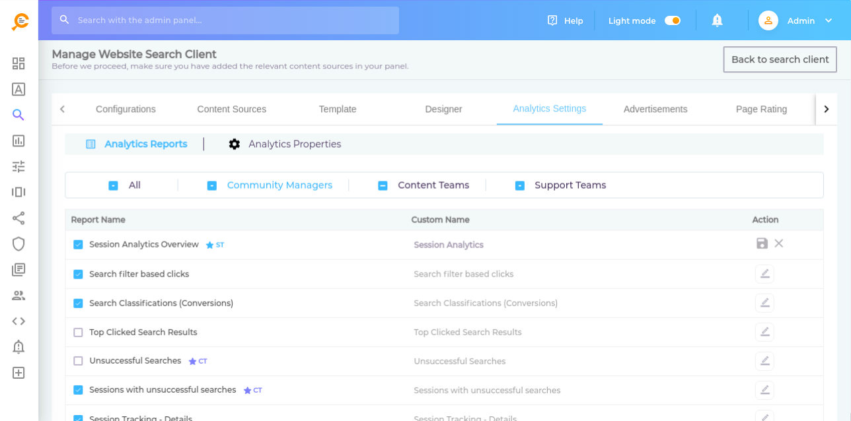Viewport: 851px width, 421px height.
Task: Edit custom name for Top Clicked Search Results
Action: pyautogui.click(x=764, y=332)
